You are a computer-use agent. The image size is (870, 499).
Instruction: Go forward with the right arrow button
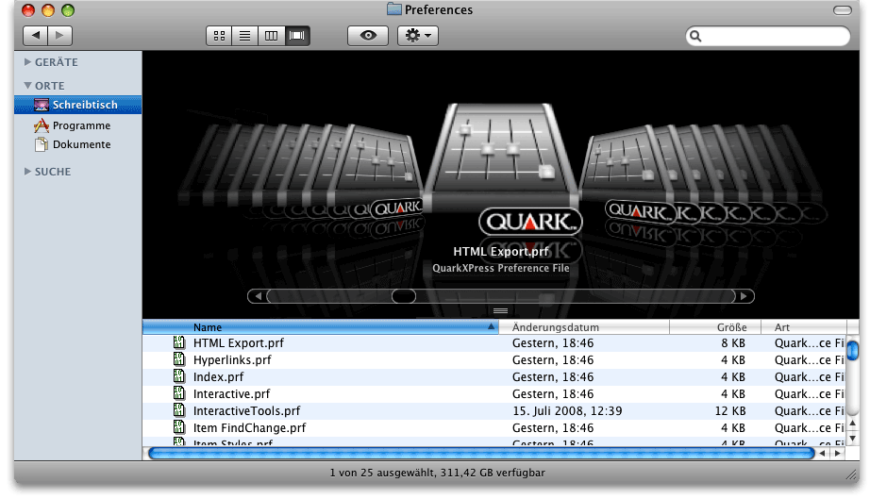[60, 36]
